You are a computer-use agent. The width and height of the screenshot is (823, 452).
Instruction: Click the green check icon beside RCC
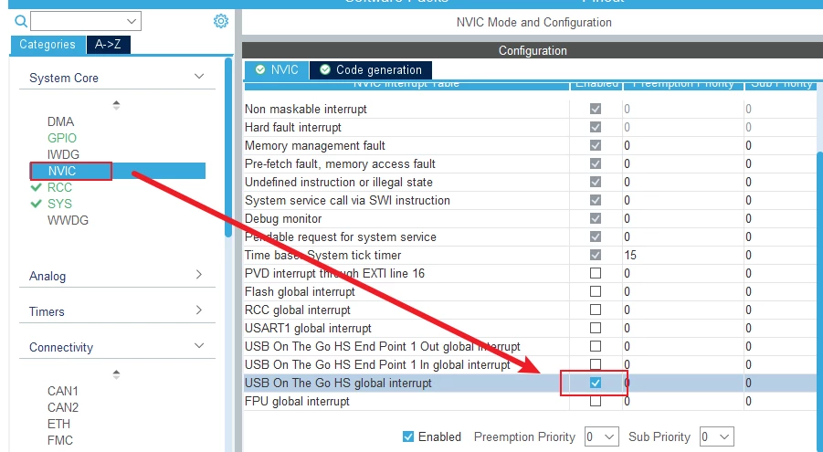[36, 187]
